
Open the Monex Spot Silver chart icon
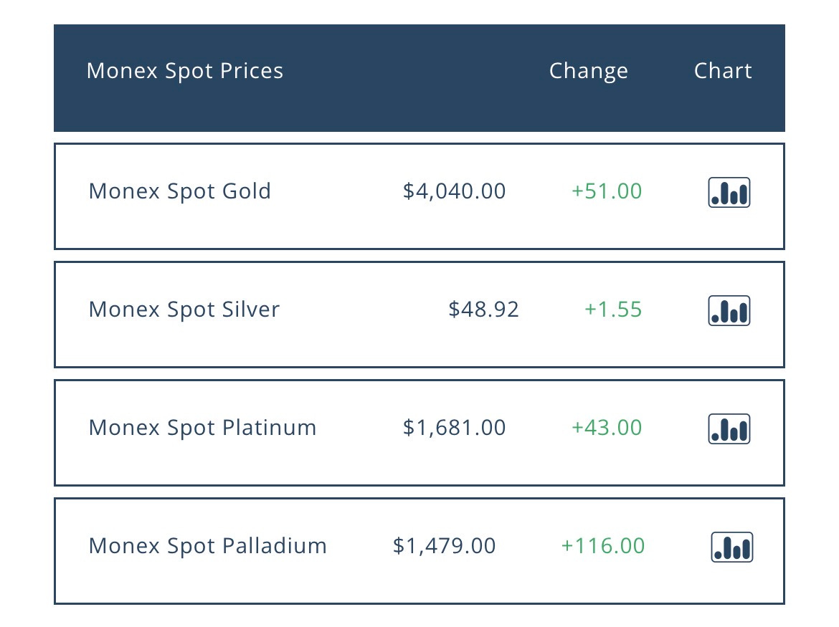(729, 310)
